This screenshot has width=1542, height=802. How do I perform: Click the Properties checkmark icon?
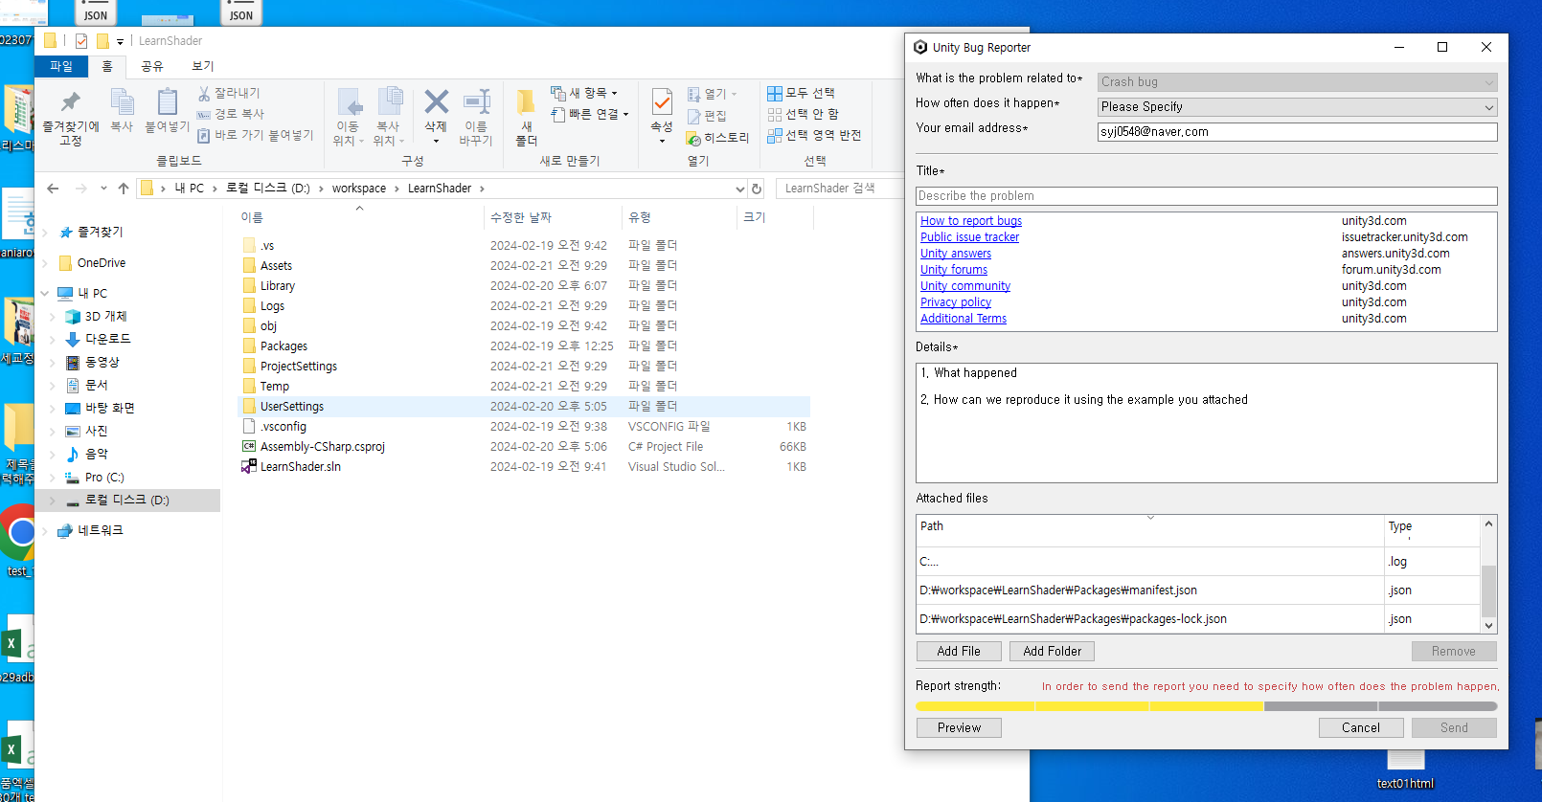tap(662, 101)
